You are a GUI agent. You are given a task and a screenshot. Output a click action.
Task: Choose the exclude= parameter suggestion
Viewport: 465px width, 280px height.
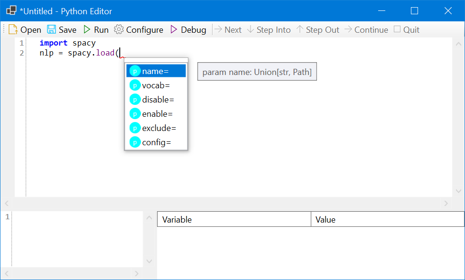click(156, 128)
